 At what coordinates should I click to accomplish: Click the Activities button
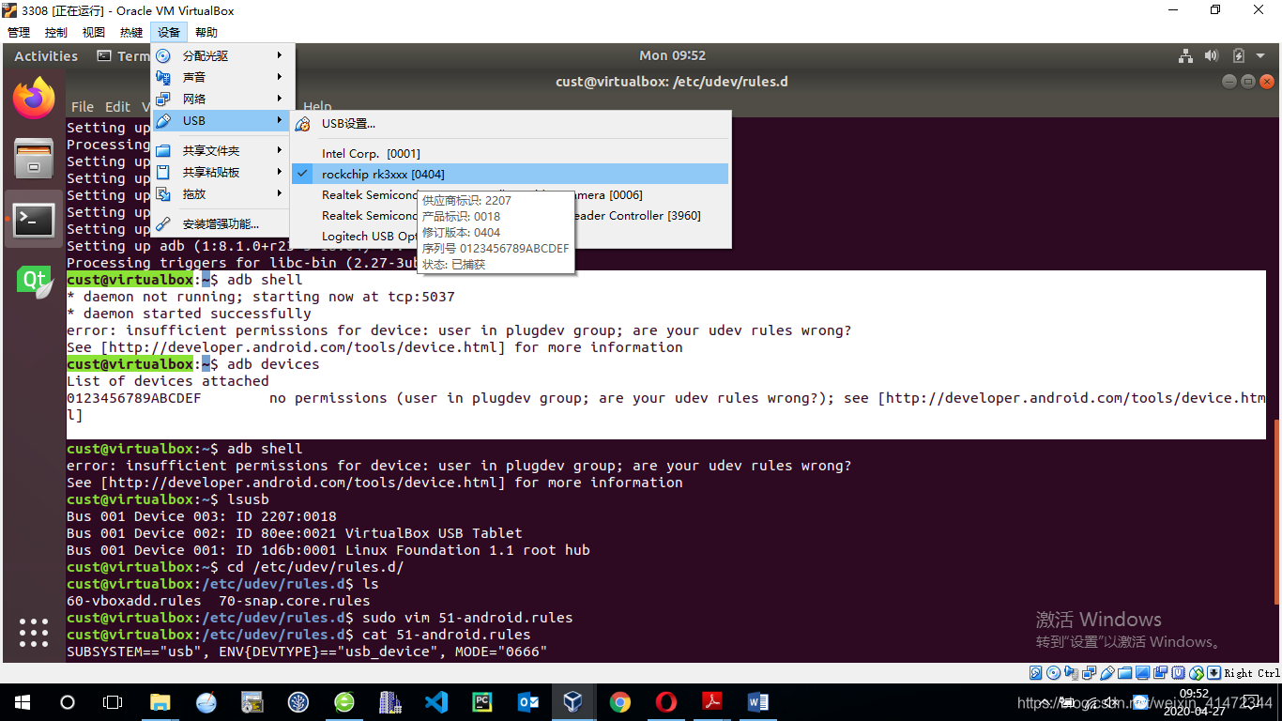(x=46, y=56)
